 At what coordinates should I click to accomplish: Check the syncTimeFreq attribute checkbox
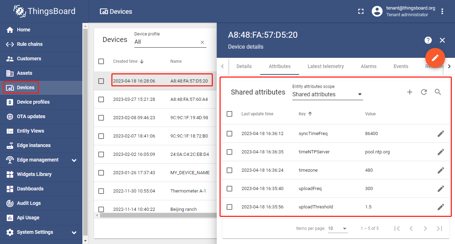click(x=229, y=134)
